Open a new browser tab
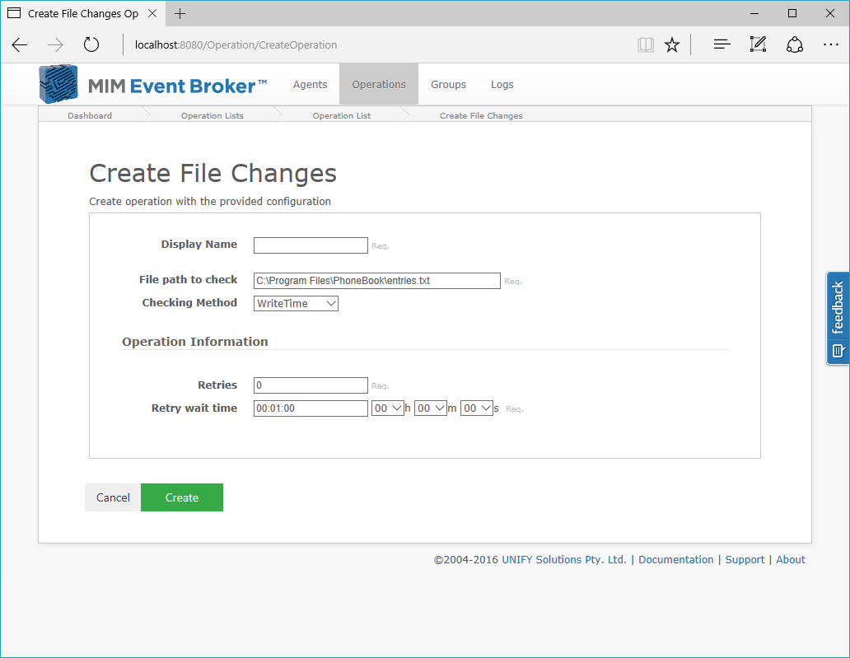 [x=180, y=13]
